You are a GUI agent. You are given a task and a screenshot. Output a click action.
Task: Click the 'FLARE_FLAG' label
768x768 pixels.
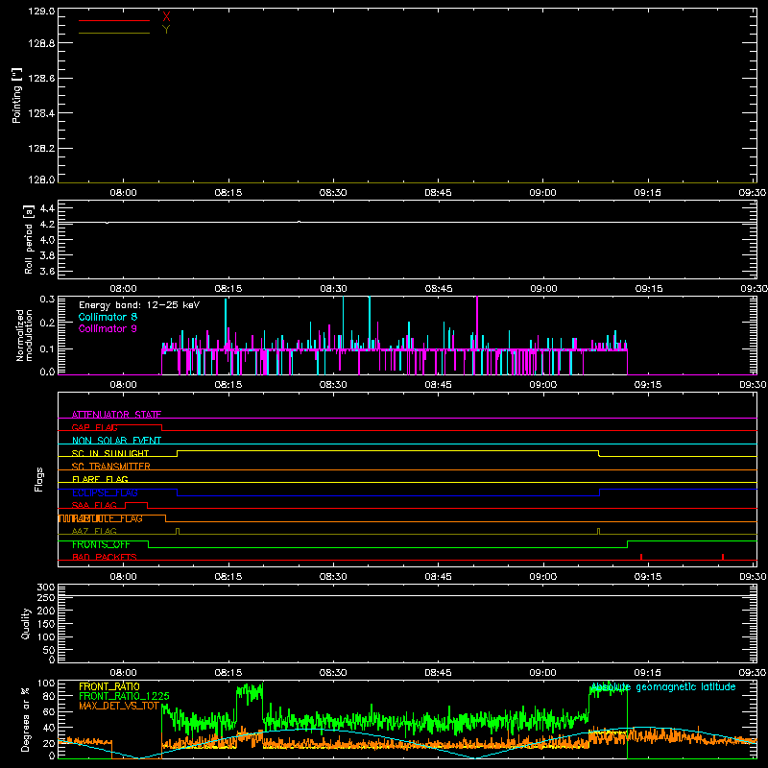pos(100,479)
